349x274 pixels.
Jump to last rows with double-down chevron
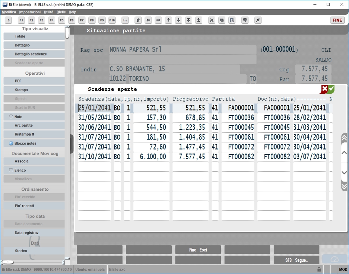[x=344, y=186]
